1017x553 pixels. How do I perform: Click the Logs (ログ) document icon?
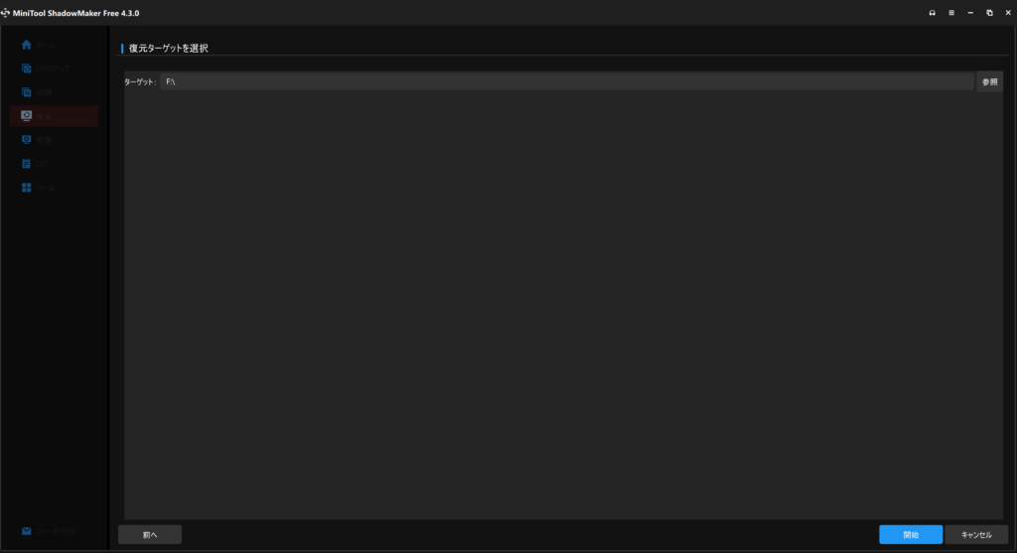26,164
